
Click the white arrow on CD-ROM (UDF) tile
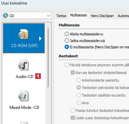point(40,39)
